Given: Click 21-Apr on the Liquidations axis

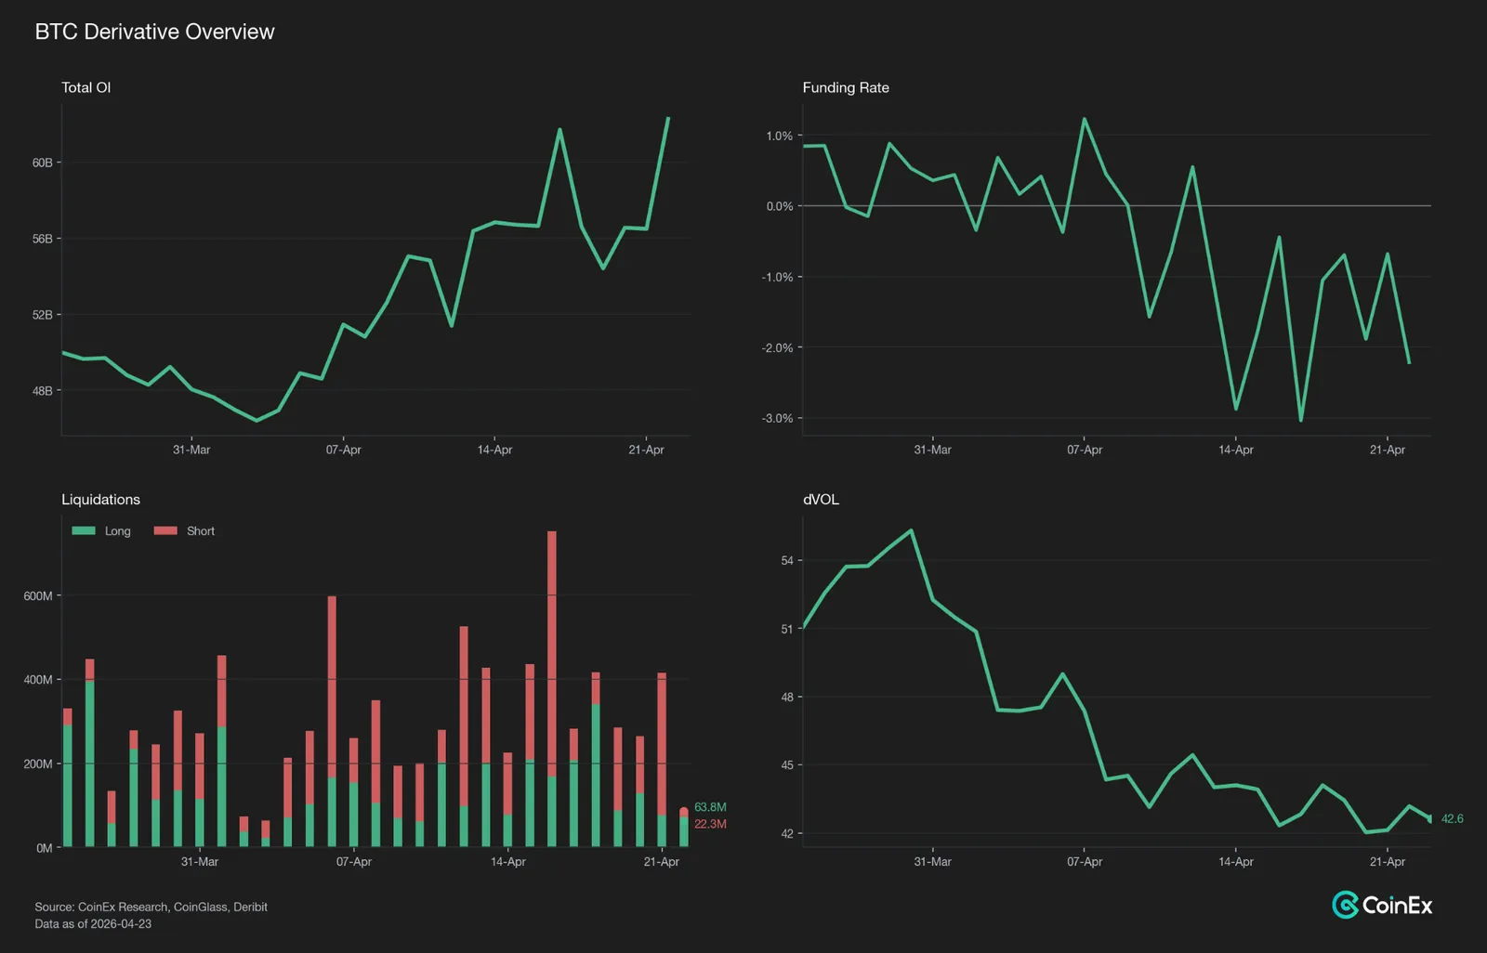Looking at the screenshot, I should point(661,862).
